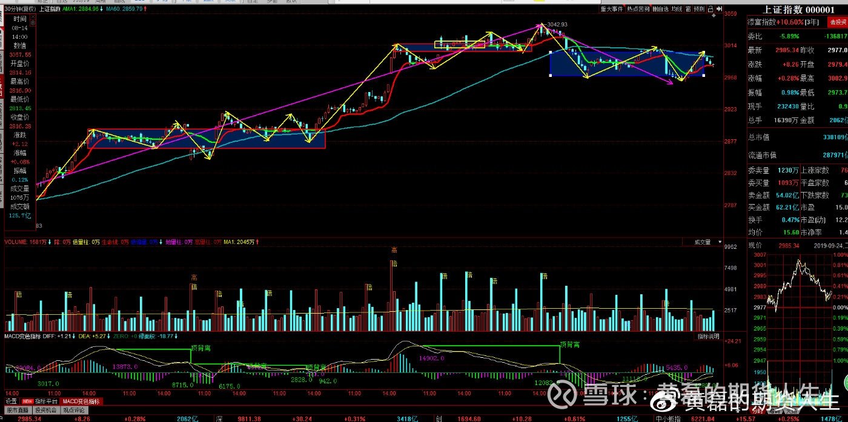Open 重大事件 major events

(x=612, y=9)
